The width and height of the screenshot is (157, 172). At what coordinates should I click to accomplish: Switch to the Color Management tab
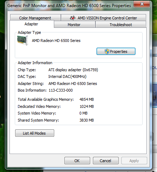click(36, 18)
